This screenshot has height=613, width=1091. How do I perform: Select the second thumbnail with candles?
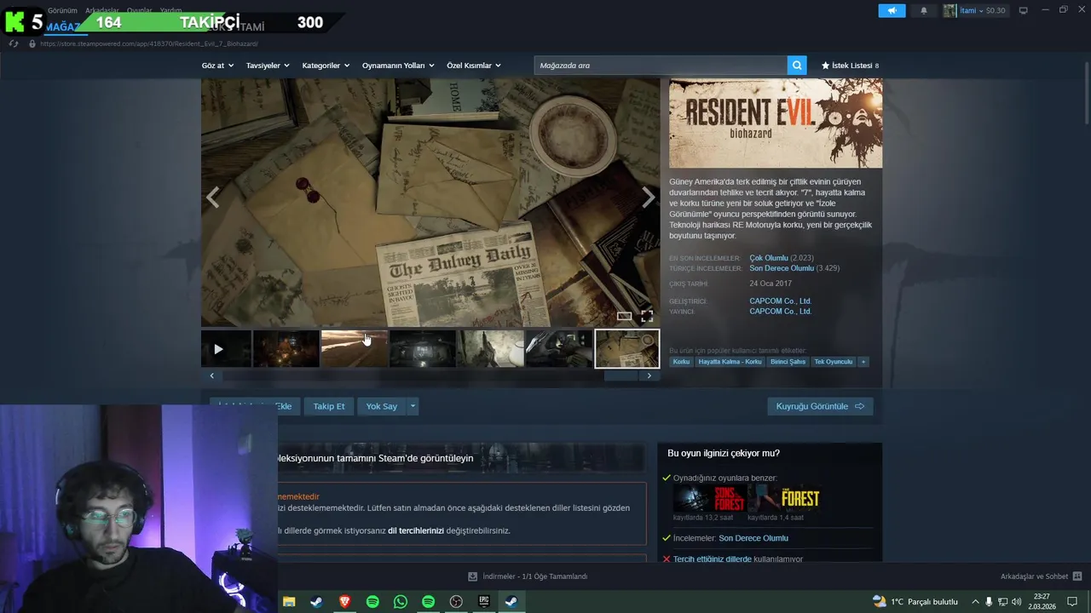coord(286,349)
